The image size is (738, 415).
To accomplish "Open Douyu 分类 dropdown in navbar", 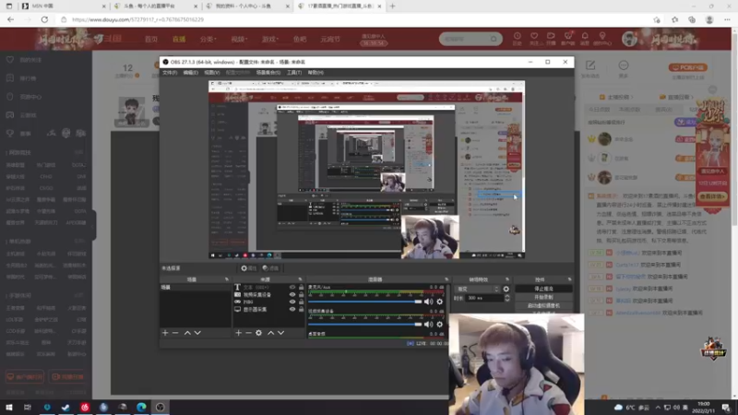I will tap(208, 39).
